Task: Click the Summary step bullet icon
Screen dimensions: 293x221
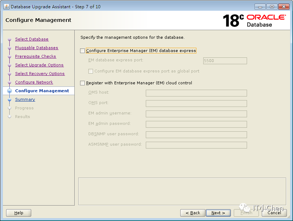Action: pos(10,100)
